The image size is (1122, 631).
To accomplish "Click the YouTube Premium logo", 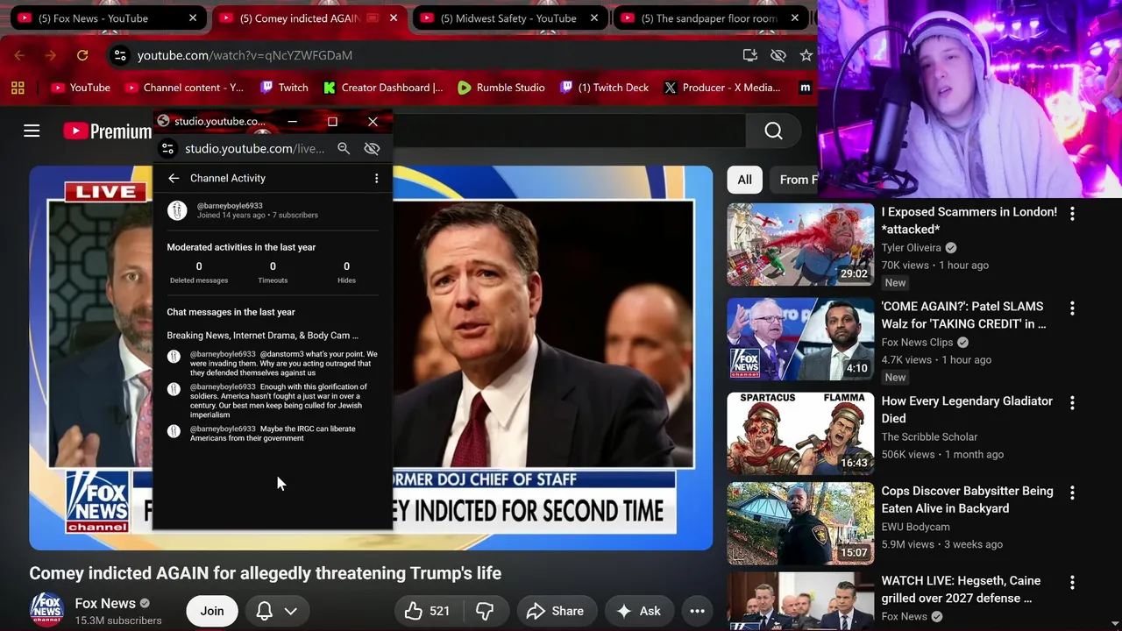I will [108, 131].
